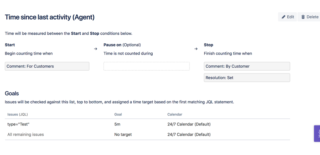
Task: Click the Calendar column header
Action: pos(175,114)
